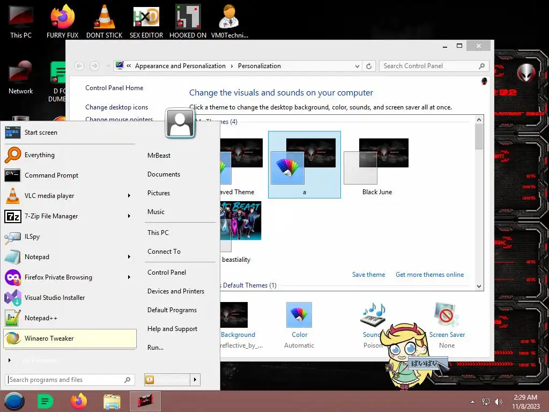Open Default Programs from Start menu
Screen dimensions: 549x412
click(172, 310)
